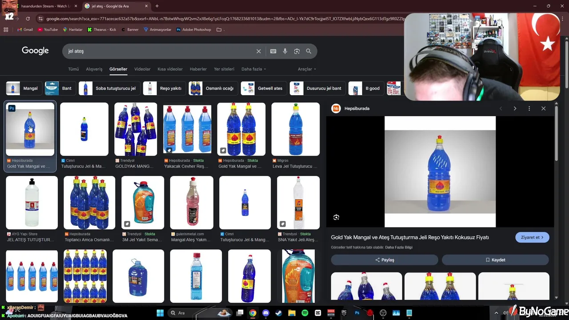Close the image preview panel
The height and width of the screenshot is (320, 569).
pyautogui.click(x=543, y=108)
